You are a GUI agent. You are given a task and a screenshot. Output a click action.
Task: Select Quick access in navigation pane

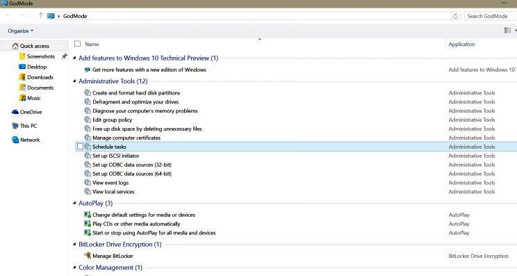click(35, 46)
